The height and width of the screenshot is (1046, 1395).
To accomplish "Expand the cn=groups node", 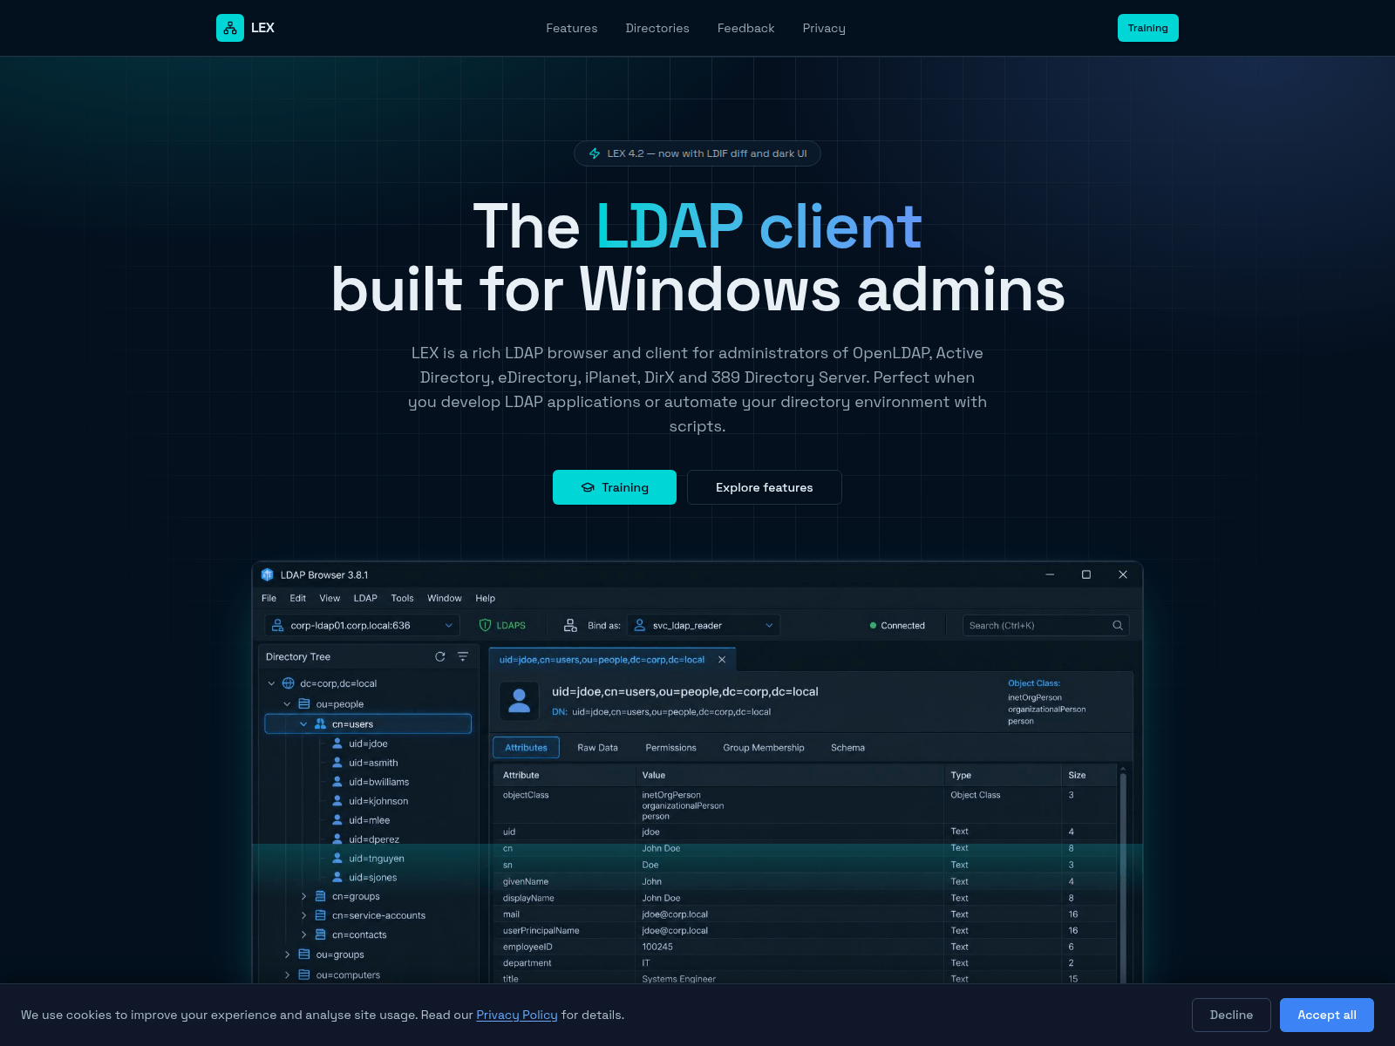I will click(303, 896).
